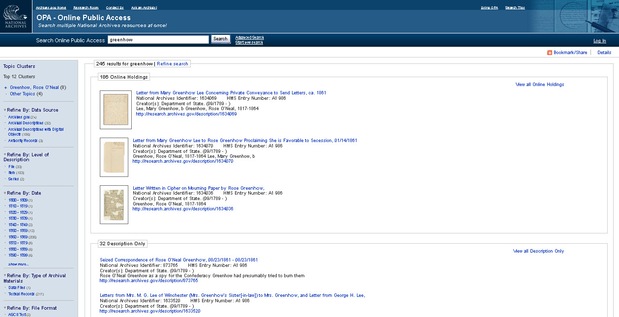Image resolution: width=619 pixels, height=317 pixels.
Task: Open the Seized Correspondence of Rose O'Neal Greenhow result
Action: [178, 260]
